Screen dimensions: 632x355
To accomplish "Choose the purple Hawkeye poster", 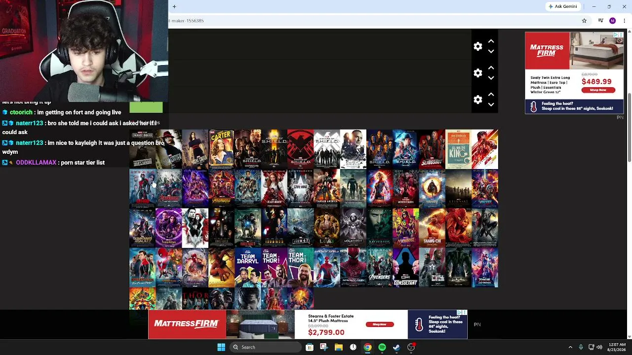I will click(x=168, y=228).
